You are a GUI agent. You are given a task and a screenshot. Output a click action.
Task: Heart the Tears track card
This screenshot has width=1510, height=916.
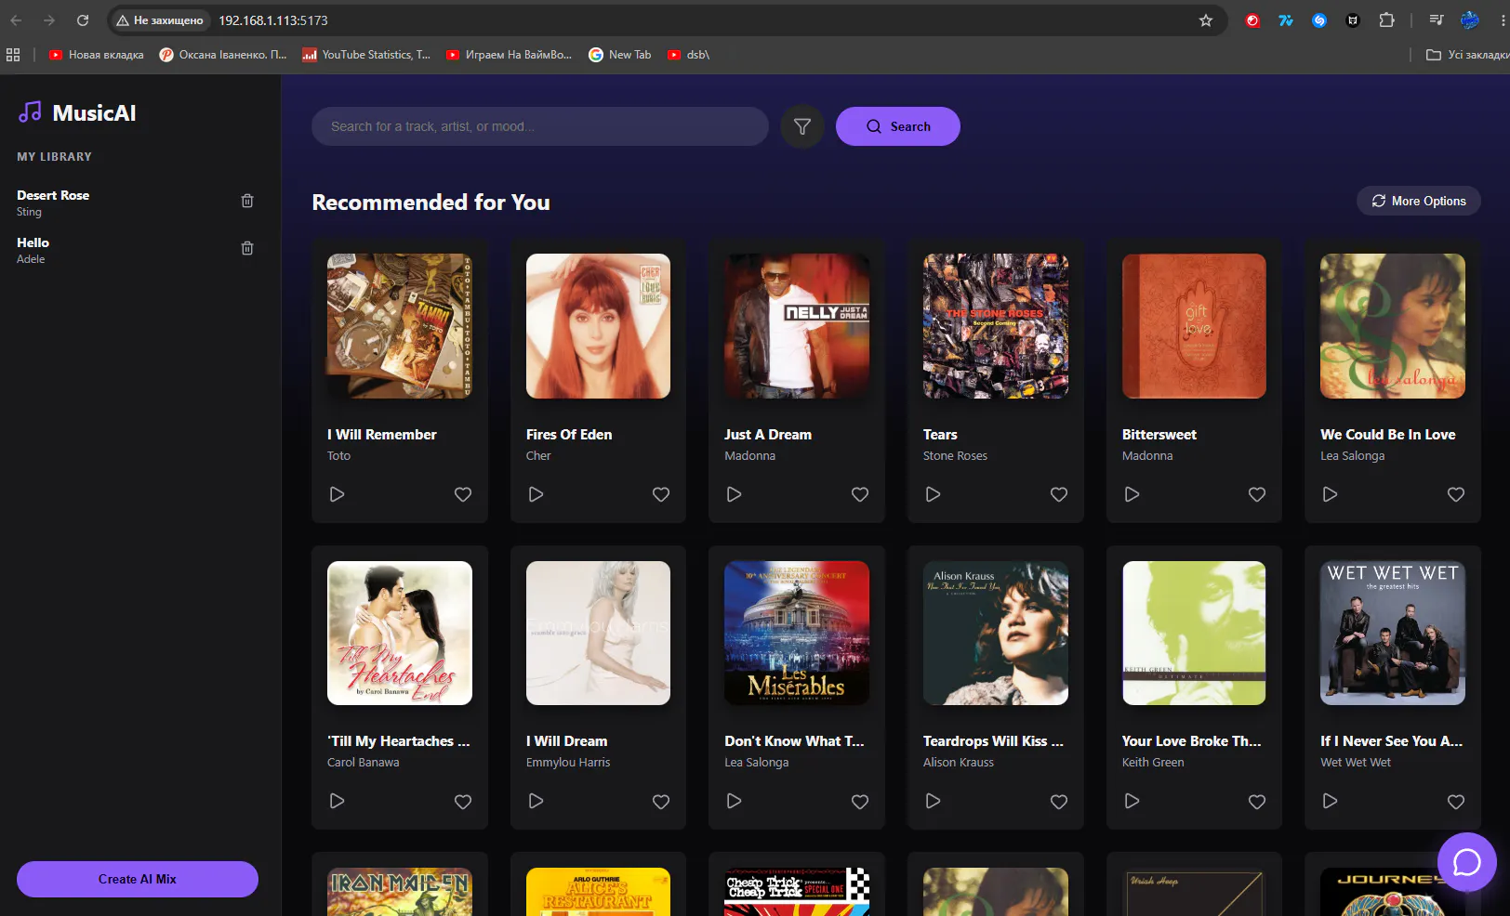coord(1059,494)
